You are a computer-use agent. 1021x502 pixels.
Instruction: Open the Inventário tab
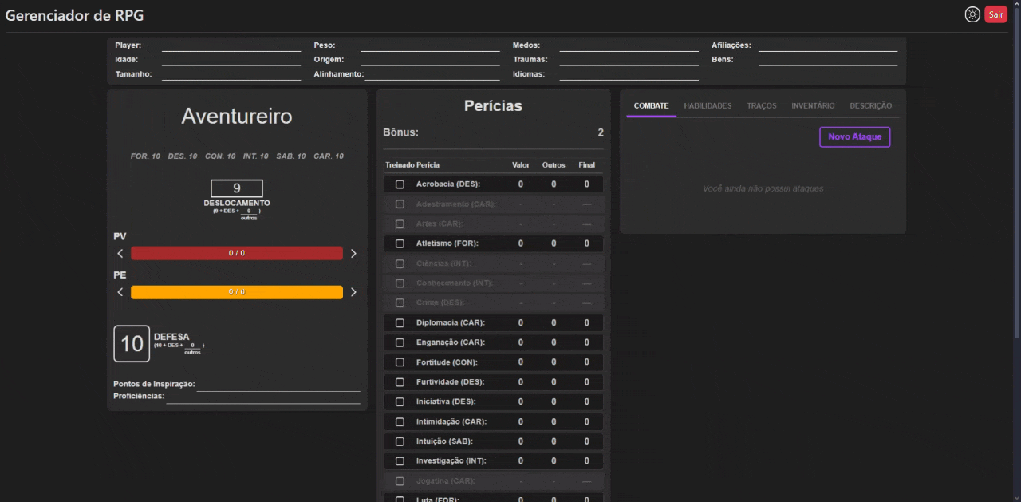(x=813, y=105)
